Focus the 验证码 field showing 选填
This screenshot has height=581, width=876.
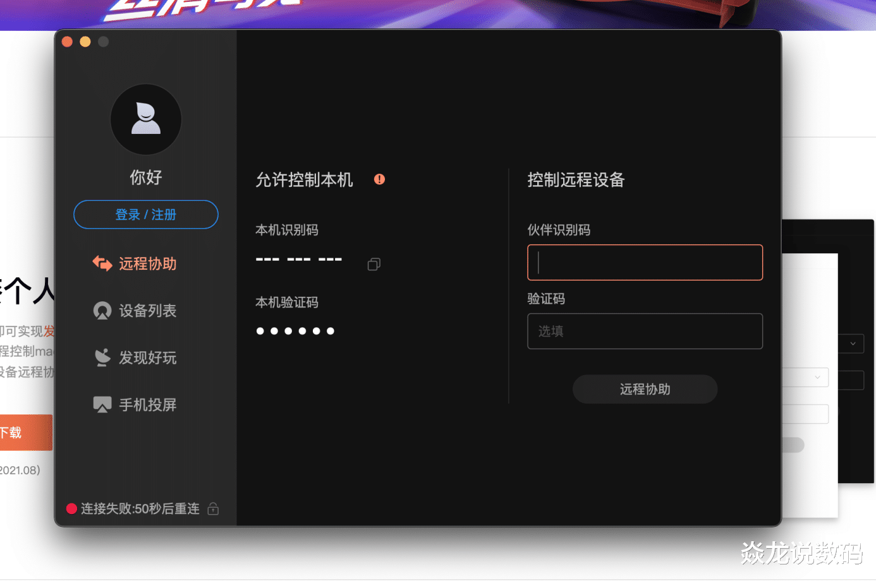pos(645,330)
